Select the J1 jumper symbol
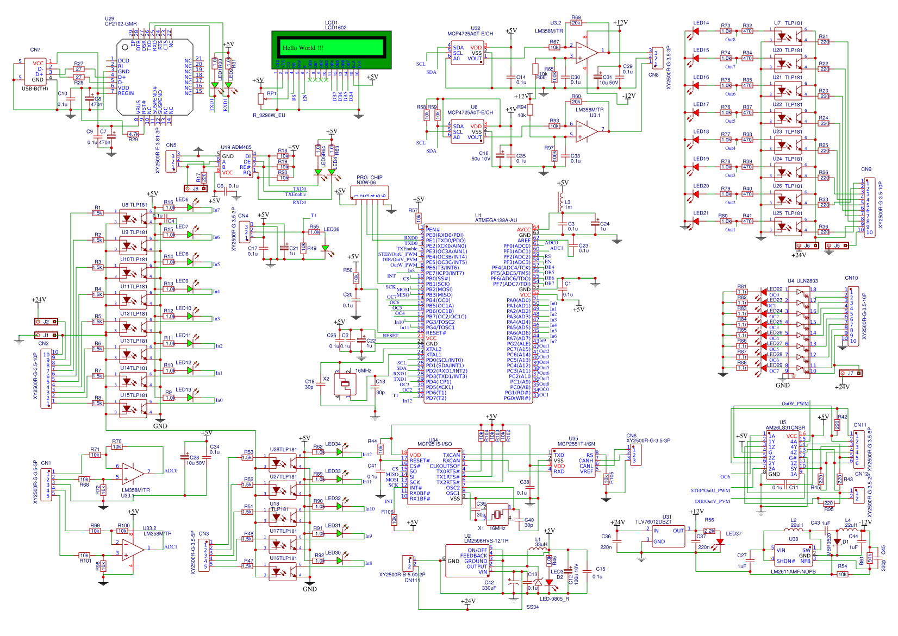The height and width of the screenshot is (636, 898). pyautogui.click(x=46, y=335)
